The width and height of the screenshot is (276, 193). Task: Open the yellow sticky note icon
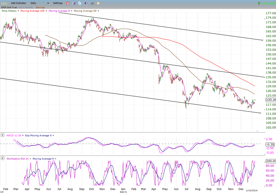coord(98,3)
